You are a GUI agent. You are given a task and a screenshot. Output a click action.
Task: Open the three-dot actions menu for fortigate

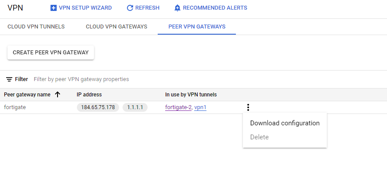(x=248, y=107)
